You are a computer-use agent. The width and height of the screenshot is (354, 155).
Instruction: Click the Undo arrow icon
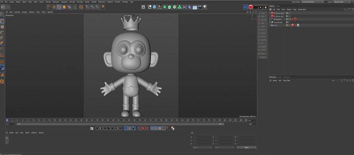click(x=3, y=7)
